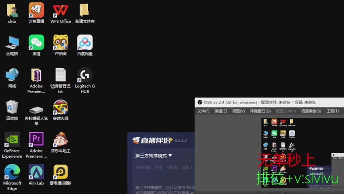Open OBS 文件(F) menu
Screen dimensions: 344x194
pyautogui.click(x=203, y=111)
